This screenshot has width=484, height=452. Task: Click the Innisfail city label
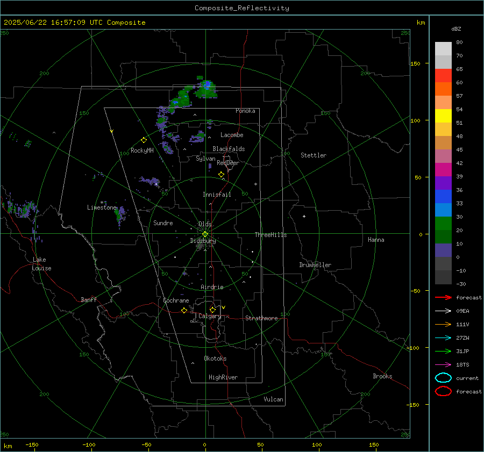point(217,195)
